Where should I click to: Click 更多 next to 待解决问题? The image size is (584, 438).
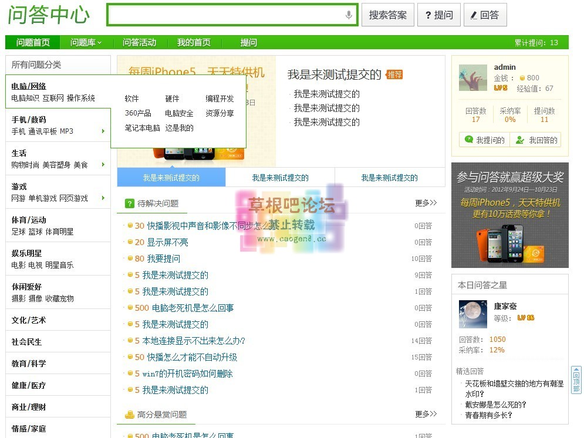tap(426, 203)
